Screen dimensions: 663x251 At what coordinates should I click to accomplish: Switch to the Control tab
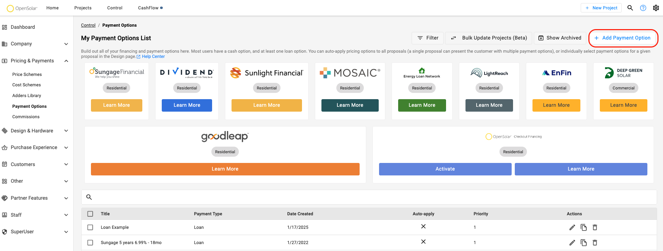pyautogui.click(x=115, y=8)
